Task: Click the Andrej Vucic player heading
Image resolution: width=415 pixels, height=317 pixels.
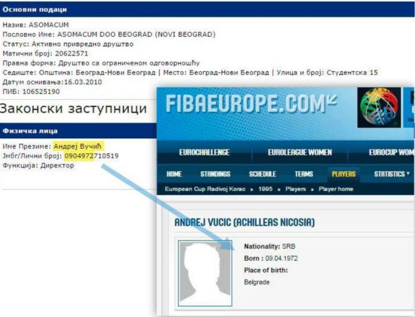Action: click(244, 222)
